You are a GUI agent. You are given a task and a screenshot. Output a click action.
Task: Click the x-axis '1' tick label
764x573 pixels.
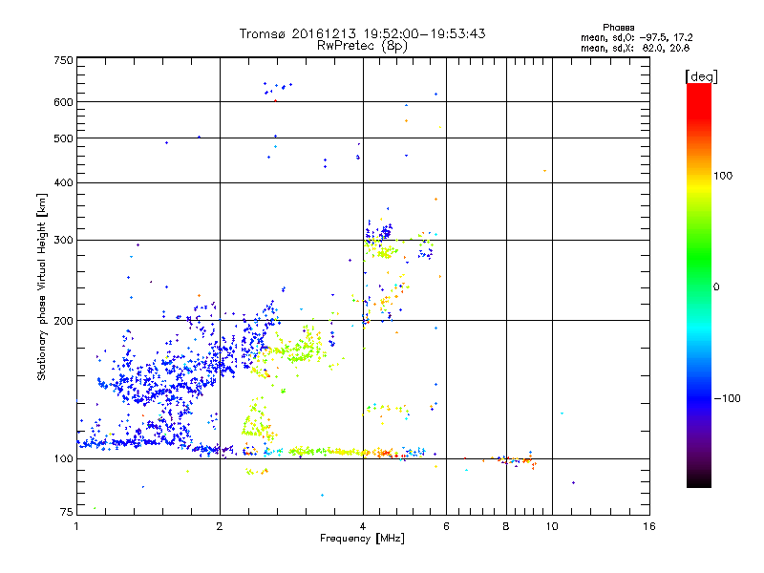click(76, 526)
